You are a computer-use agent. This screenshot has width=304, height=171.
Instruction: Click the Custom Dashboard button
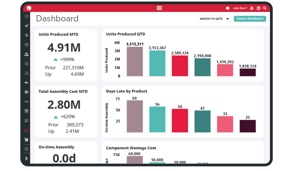point(250,19)
